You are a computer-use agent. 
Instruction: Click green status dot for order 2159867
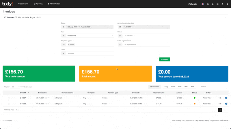click(x=195, y=98)
